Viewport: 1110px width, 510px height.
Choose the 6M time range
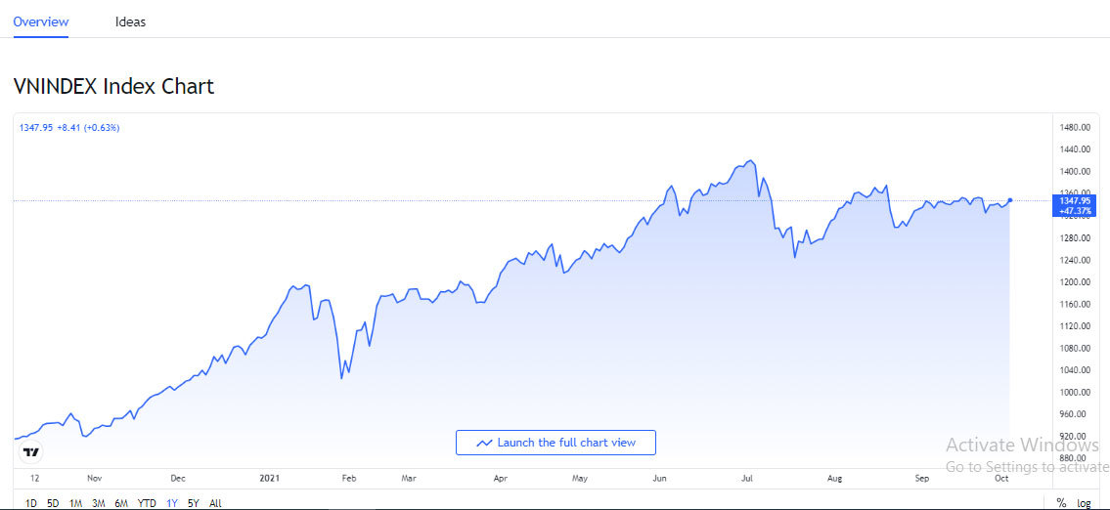coord(121,503)
